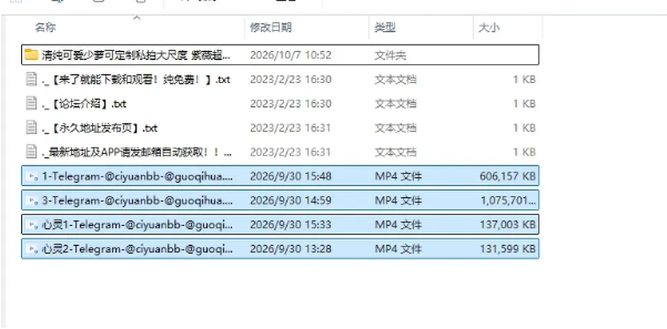Click the folder icon in the 2026/10/7 row
The image size is (667, 329).
[x=31, y=55]
